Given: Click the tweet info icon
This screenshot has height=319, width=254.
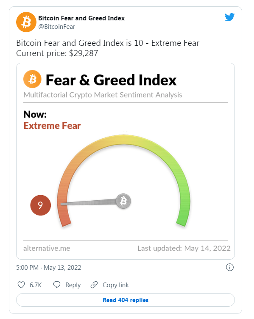Looking at the screenshot, I should click(230, 267).
